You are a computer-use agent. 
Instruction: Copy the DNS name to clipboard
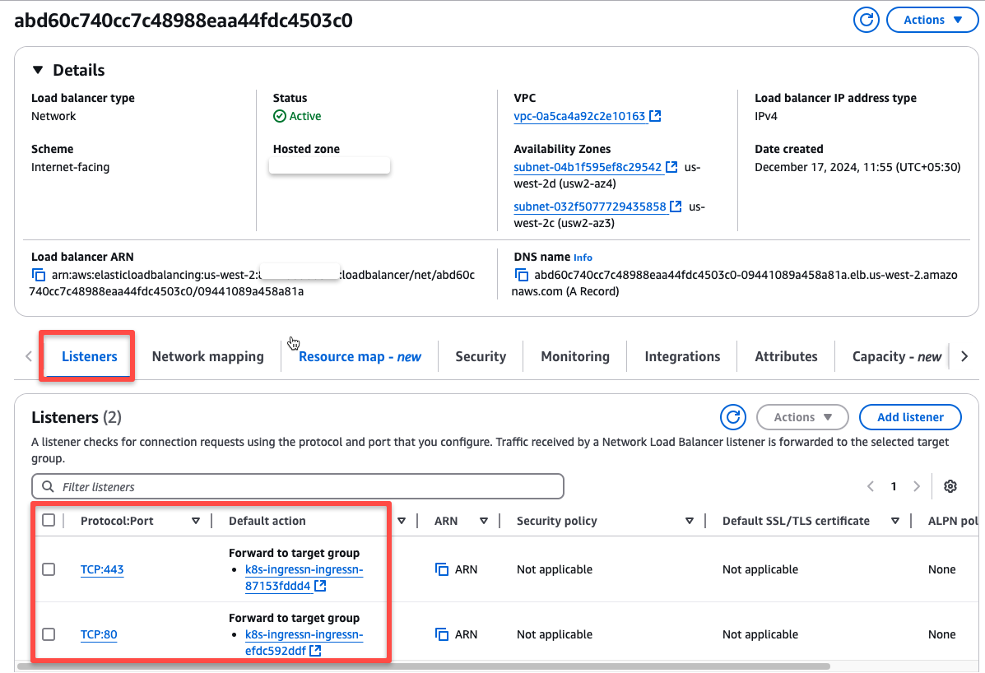tap(523, 276)
